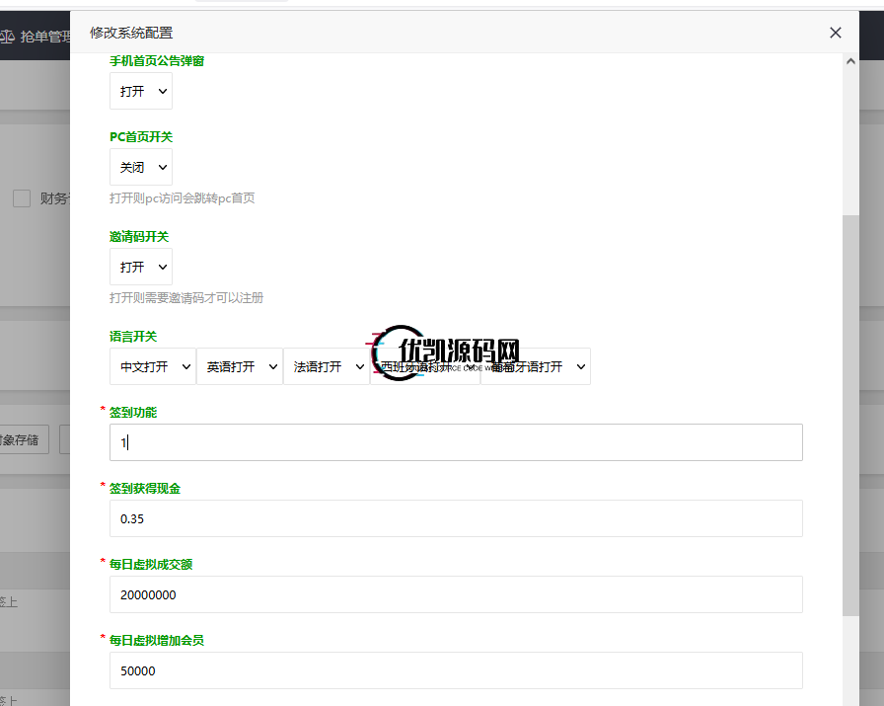Select the 每日虚拟成交额 input field

coord(456,594)
